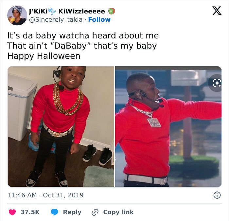Screen dimensions: 229x221
Task: Open the left photo of the child
Action: (x=61, y=127)
